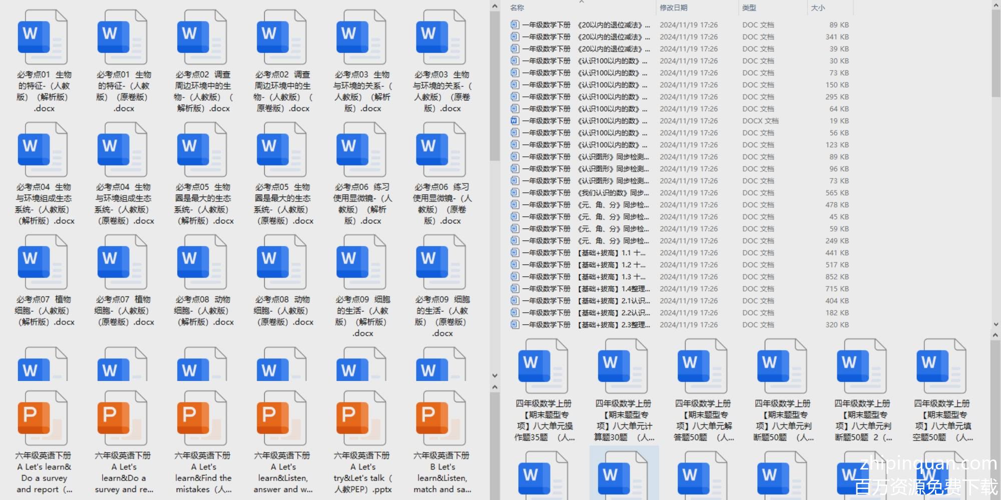Open 必考点06 练习使用显微镜 解析版 Word icon
Image resolution: width=1001 pixels, height=500 pixels.
point(361,150)
